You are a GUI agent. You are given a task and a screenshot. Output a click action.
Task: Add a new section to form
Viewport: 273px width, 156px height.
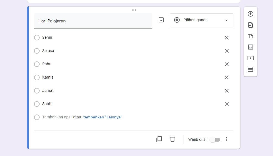tap(250, 69)
